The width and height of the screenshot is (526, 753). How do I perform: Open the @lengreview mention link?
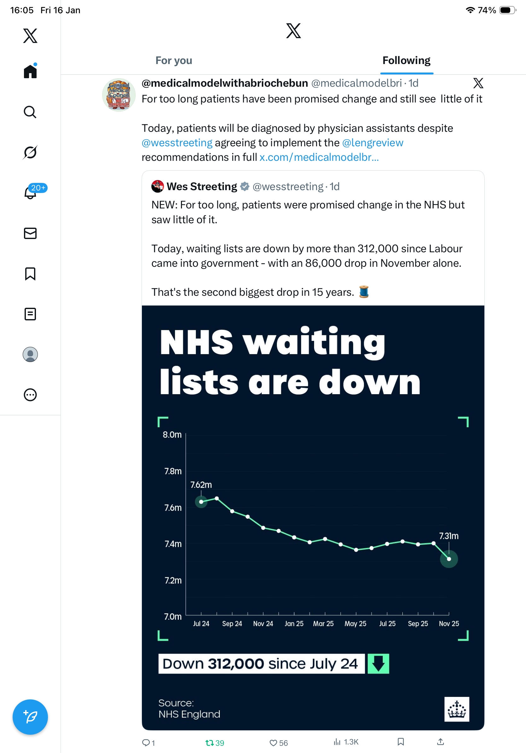tap(372, 143)
